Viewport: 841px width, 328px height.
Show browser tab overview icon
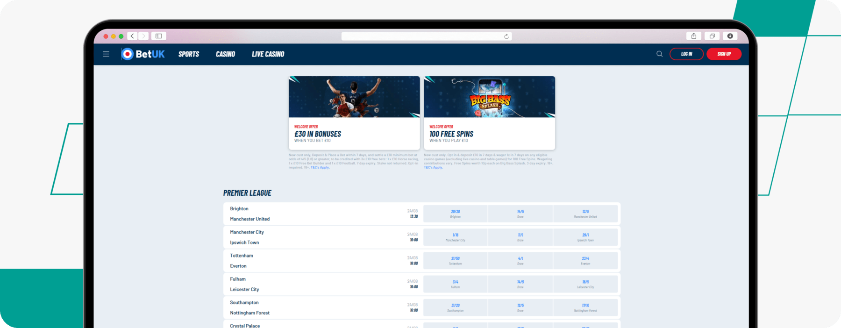coord(712,36)
